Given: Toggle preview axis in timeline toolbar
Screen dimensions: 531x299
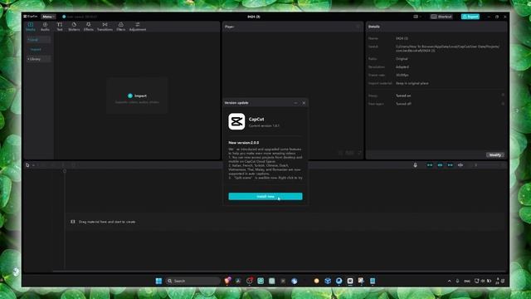Looking at the screenshot, I should 460,165.
